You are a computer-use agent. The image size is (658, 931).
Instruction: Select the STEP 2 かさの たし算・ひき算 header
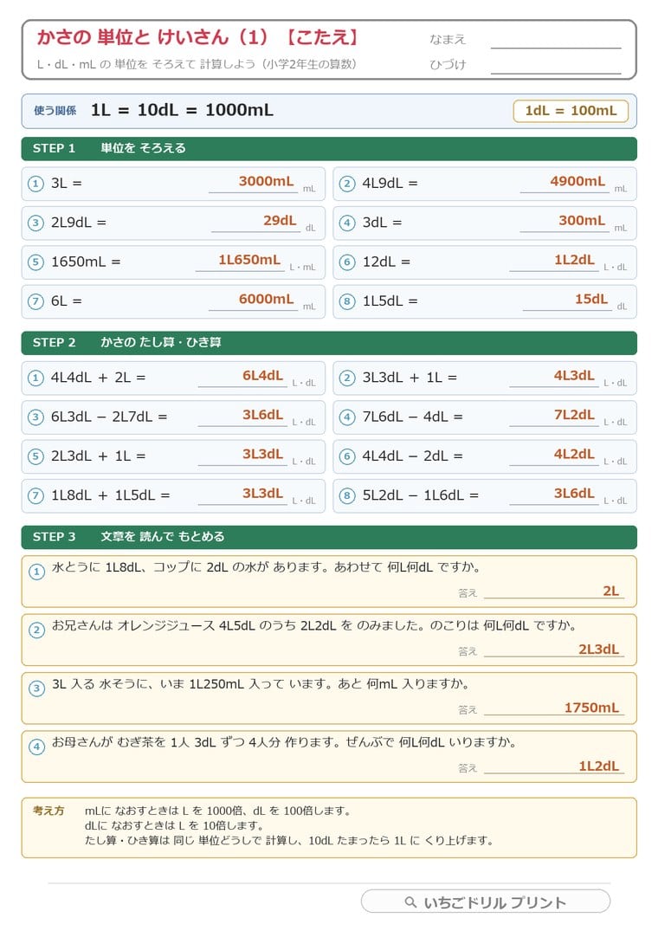(329, 343)
